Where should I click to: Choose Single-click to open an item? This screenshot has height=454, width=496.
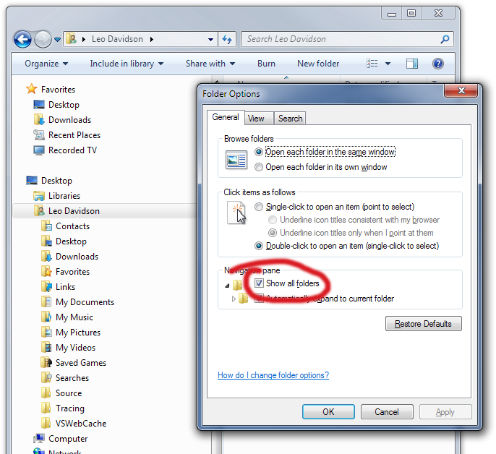coord(259,207)
